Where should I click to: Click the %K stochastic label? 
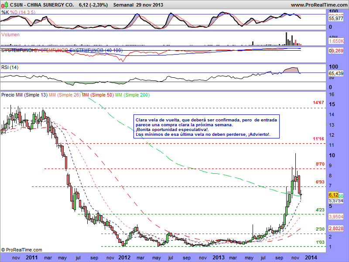pyautogui.click(x=5, y=12)
